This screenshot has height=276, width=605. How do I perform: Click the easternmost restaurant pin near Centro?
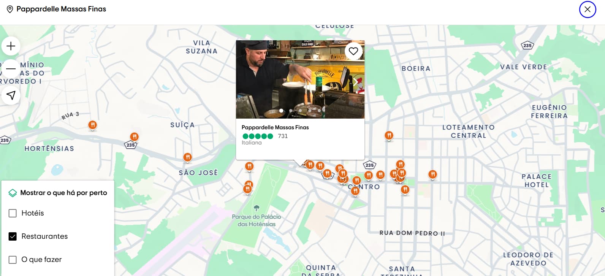[432, 174]
